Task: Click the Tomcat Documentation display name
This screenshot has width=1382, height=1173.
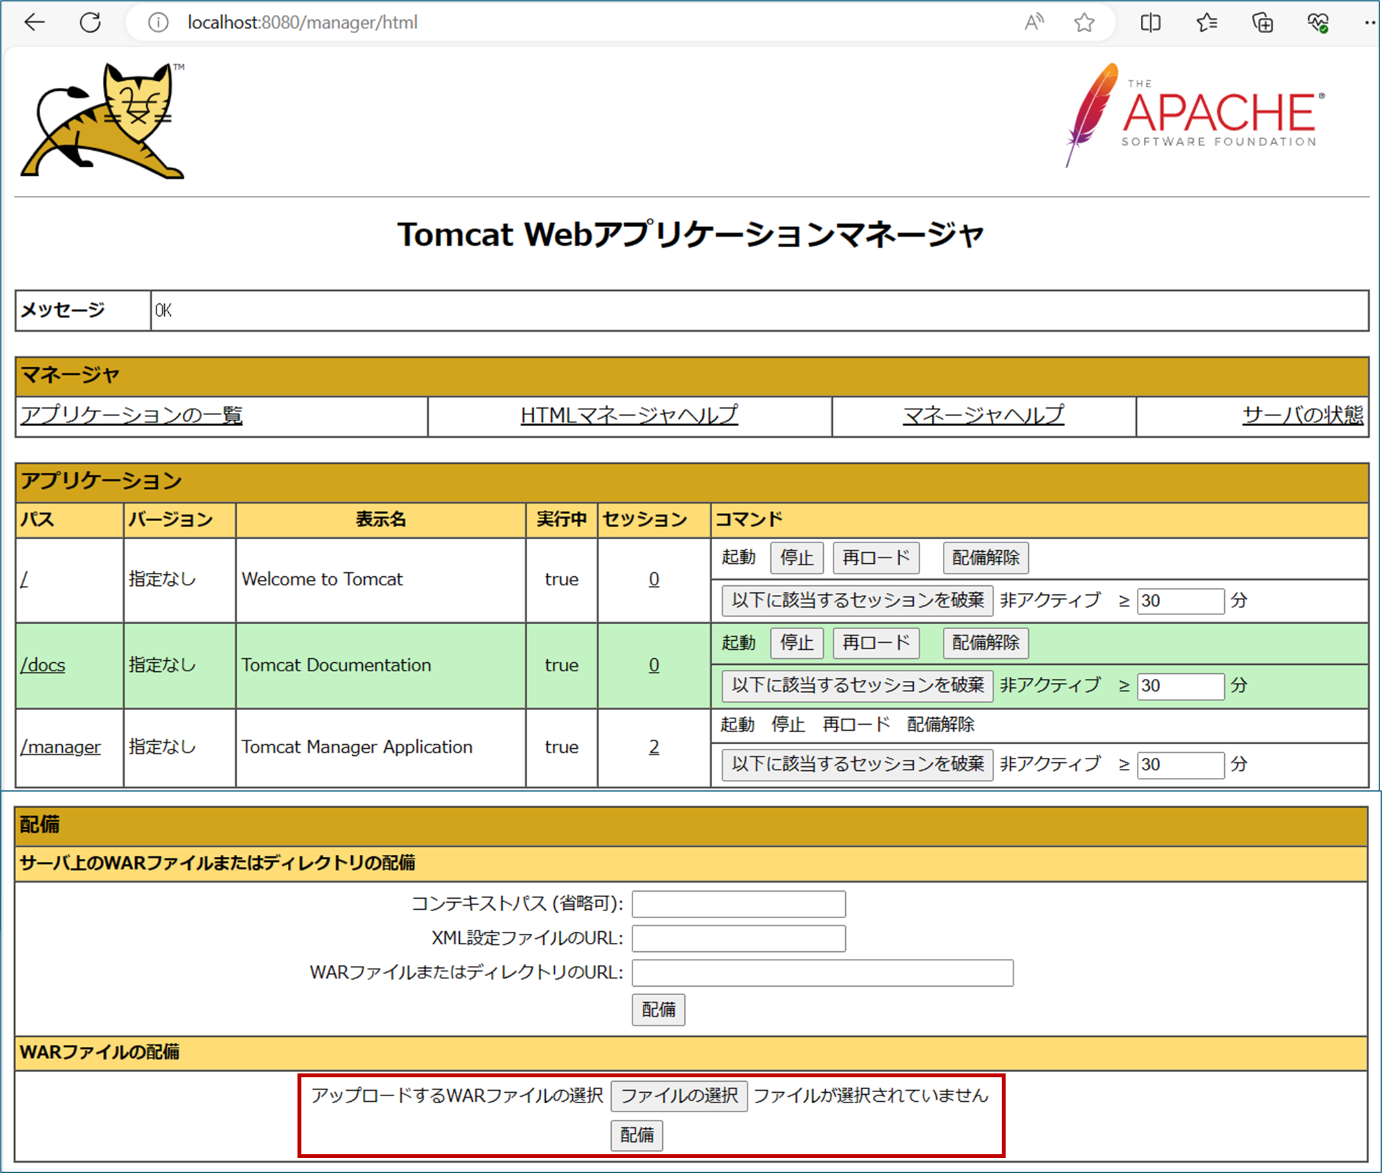Action: 336,665
